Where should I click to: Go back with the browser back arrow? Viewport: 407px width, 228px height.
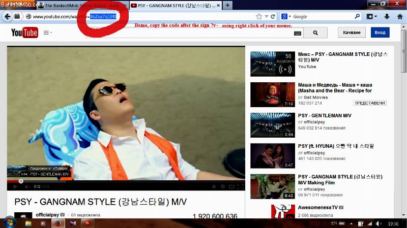tap(8, 17)
